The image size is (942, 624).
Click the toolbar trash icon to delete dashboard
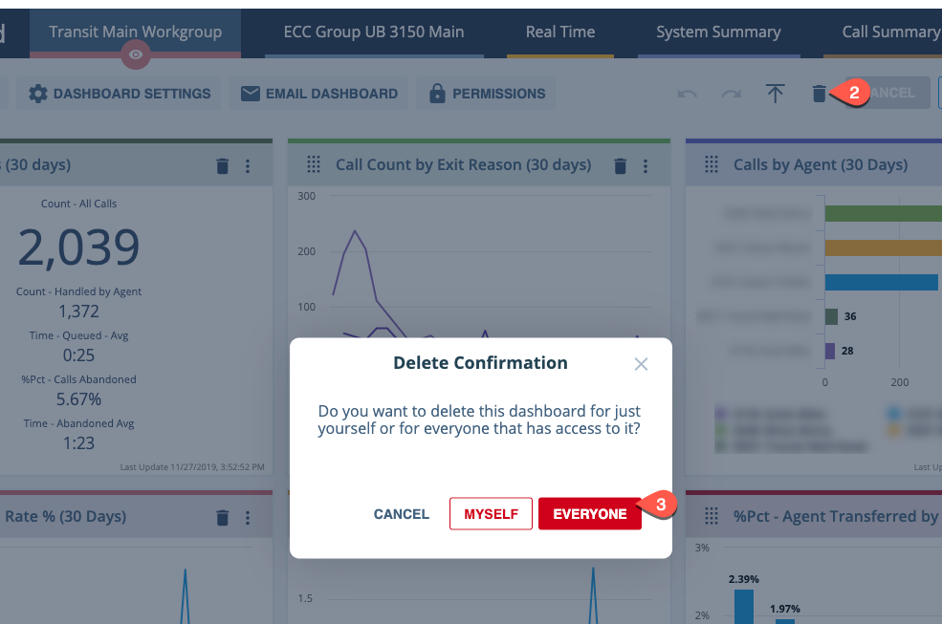(819, 94)
